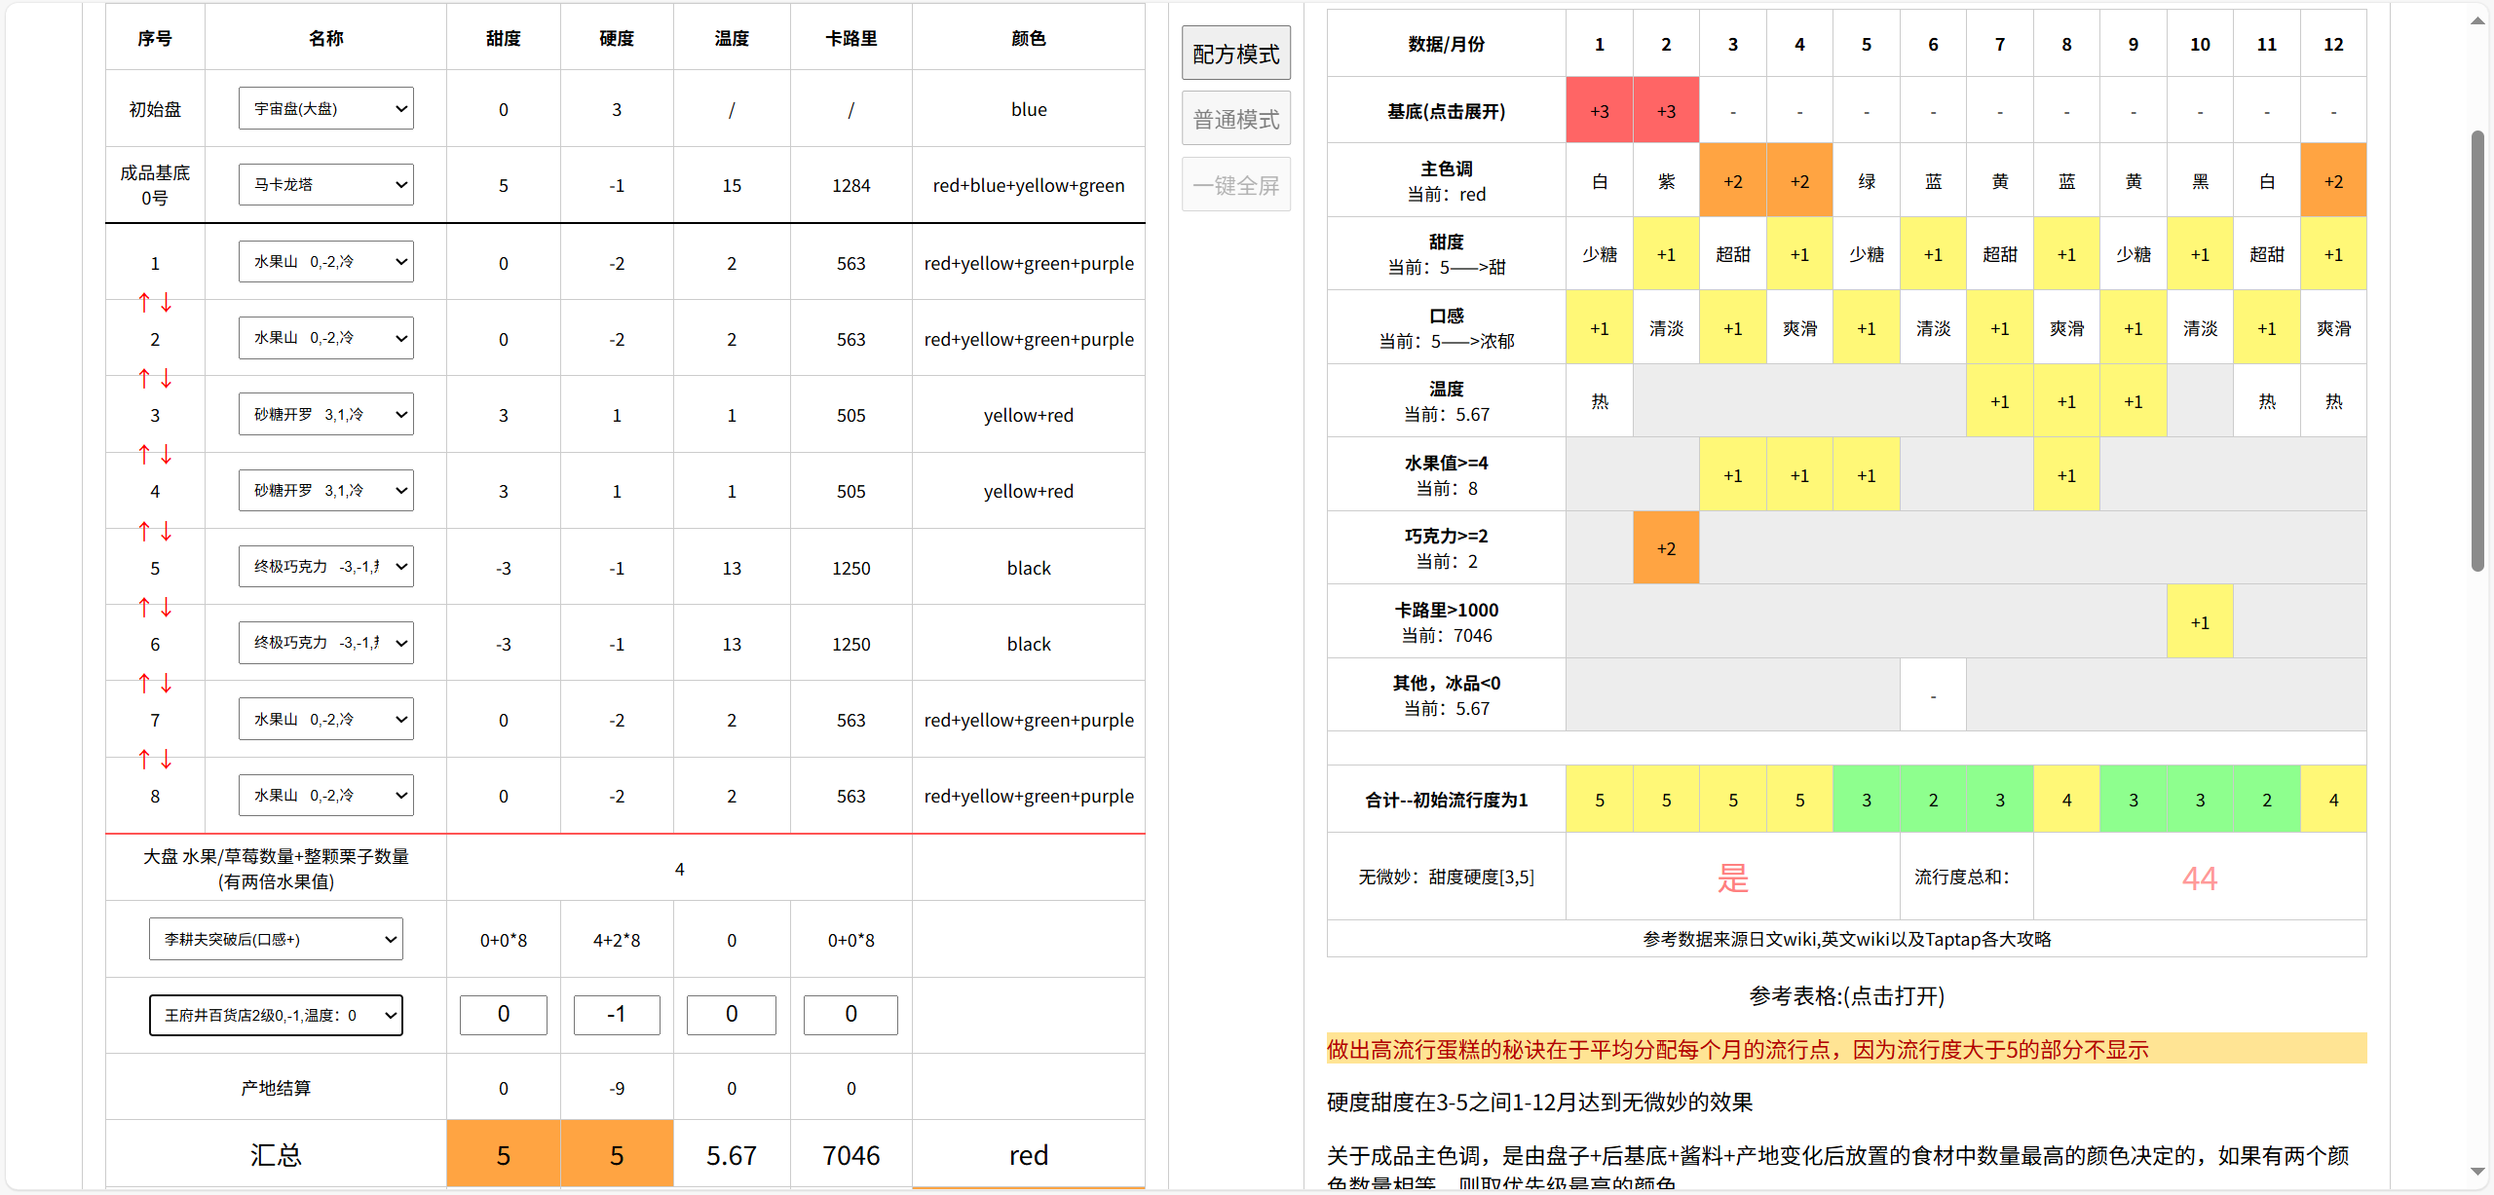The height and width of the screenshot is (1195, 2494).
Task: Click the red up arrow below row 5
Action: point(144,608)
